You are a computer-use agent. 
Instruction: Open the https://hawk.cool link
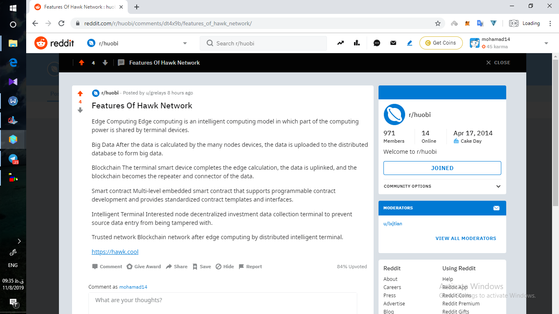[x=115, y=252]
